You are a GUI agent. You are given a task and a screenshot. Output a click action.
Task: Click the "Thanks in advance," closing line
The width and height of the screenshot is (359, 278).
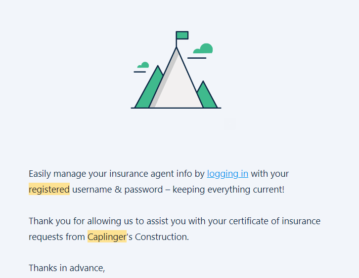[67, 268]
